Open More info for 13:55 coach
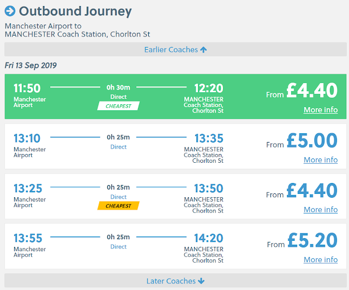The height and width of the screenshot is (290, 349). coord(320,260)
